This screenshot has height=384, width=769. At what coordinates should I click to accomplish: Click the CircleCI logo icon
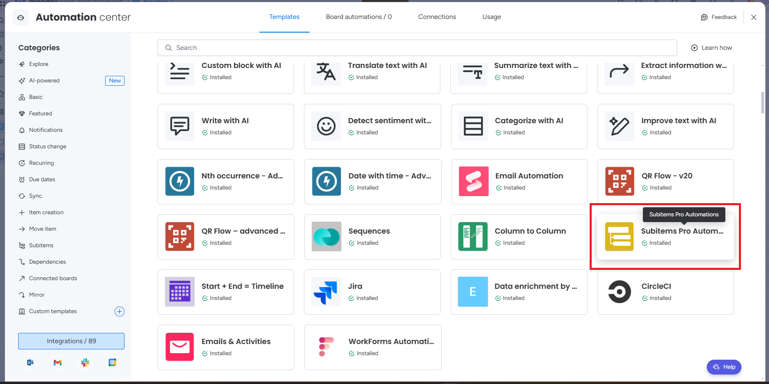click(x=620, y=292)
